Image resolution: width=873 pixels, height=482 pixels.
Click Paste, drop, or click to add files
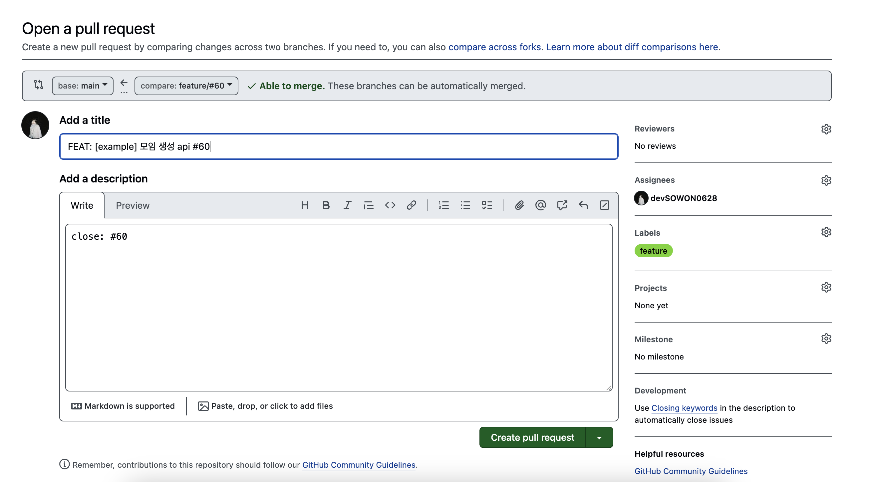tap(265, 406)
